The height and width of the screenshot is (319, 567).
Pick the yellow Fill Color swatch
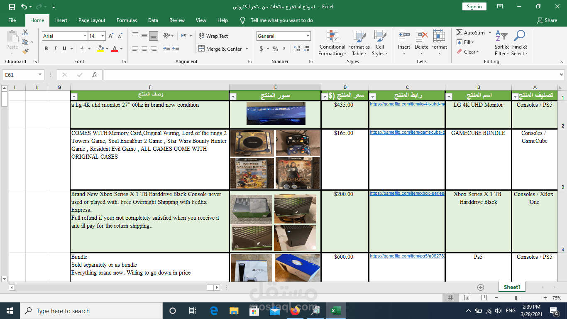100,49
